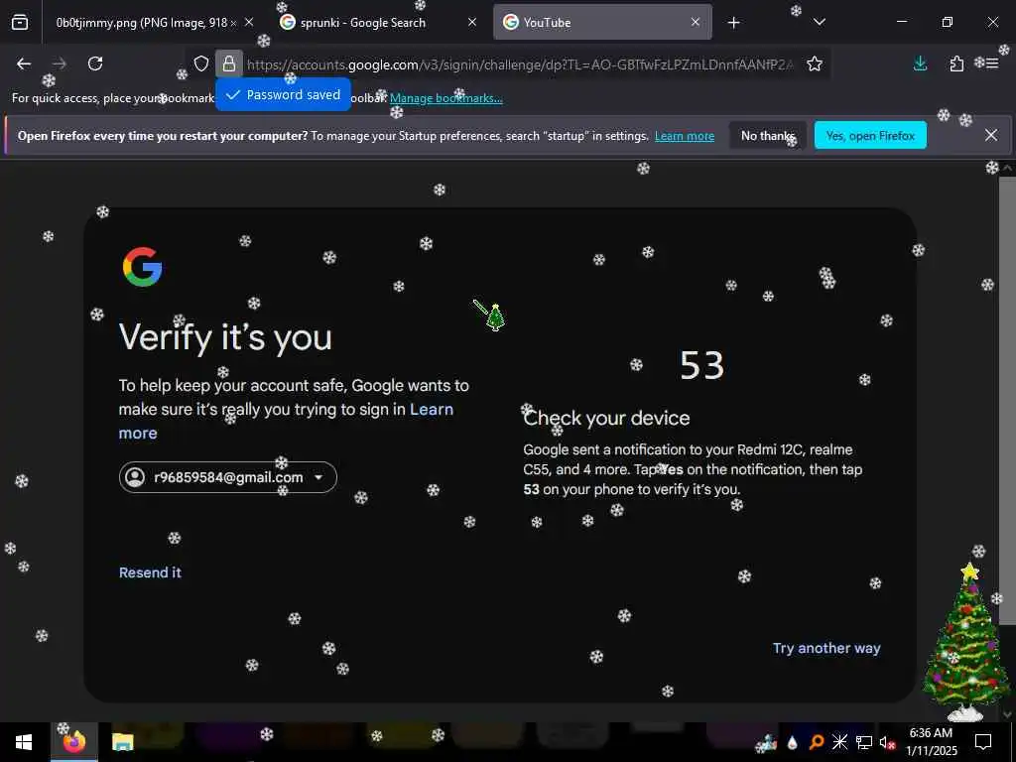Screen dimensions: 1016x762
Task: Click the Check your device heading
Action: (606, 419)
